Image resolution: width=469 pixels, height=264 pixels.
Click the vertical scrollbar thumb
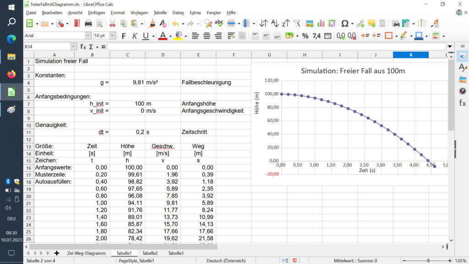tap(451, 95)
